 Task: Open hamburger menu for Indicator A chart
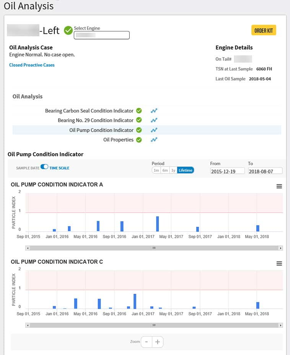pos(279,186)
